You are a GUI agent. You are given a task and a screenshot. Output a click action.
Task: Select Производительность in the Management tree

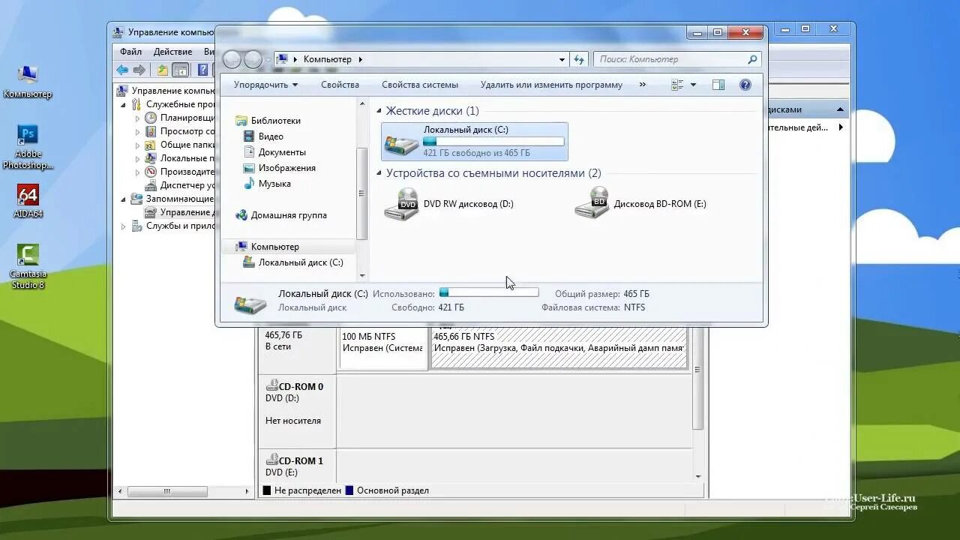(x=179, y=172)
